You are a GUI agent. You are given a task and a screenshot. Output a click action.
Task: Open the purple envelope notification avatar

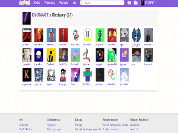pos(124,55)
